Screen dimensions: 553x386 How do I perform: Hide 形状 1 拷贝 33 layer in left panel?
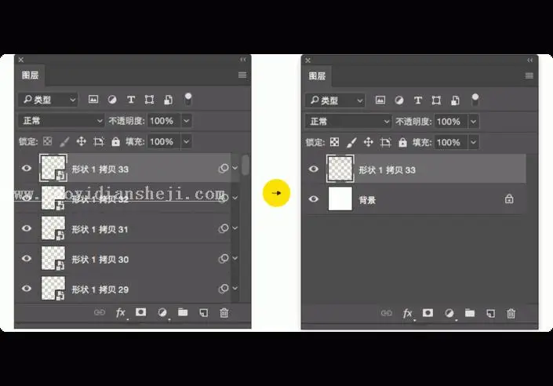tap(27, 169)
